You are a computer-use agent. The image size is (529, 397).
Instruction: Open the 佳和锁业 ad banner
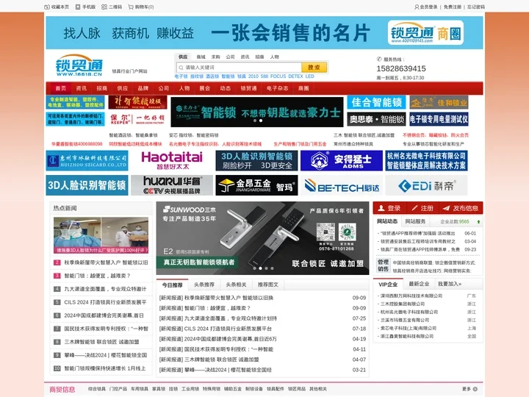pyautogui.click(x=439, y=102)
